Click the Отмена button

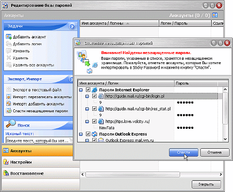215,153
